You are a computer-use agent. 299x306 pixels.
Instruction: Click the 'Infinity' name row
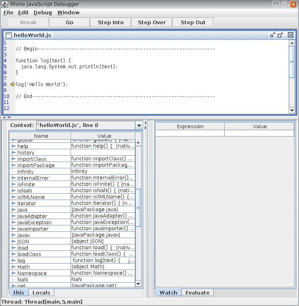[x=40, y=171]
